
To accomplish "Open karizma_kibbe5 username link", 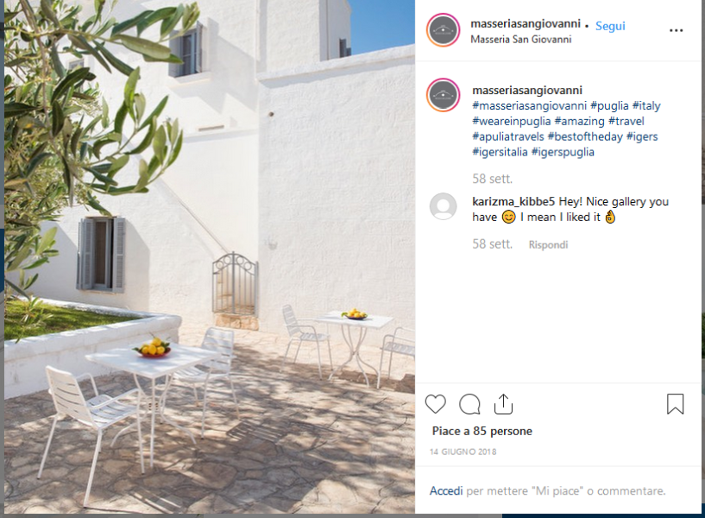I will (513, 201).
